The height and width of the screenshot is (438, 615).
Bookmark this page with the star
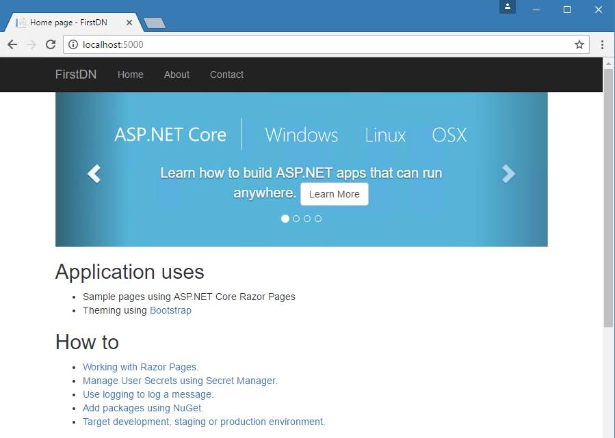pyautogui.click(x=579, y=44)
